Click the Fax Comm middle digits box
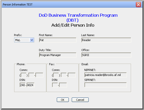 [64, 75]
